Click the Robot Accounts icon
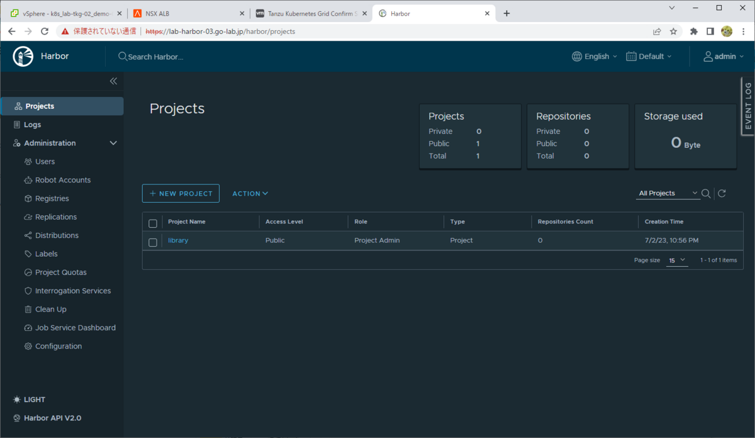 point(28,180)
